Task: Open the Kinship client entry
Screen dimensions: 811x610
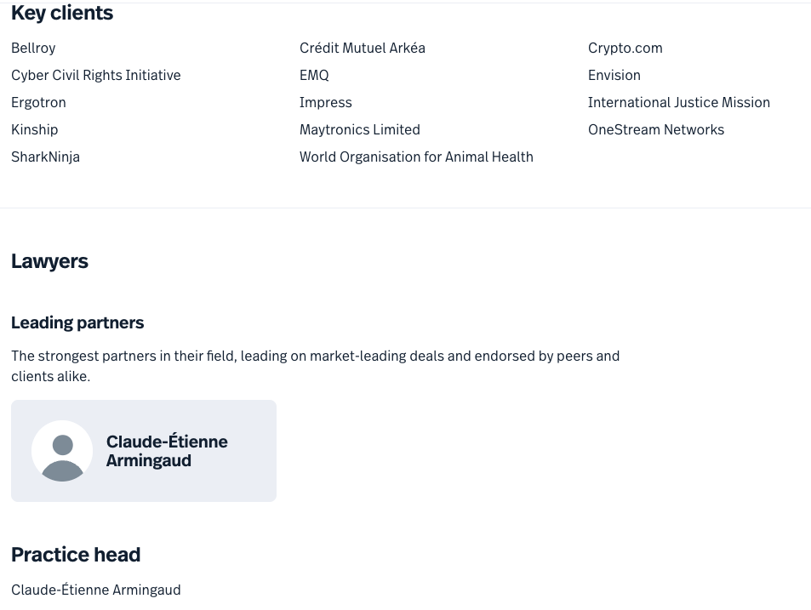Action: pyautogui.click(x=34, y=129)
